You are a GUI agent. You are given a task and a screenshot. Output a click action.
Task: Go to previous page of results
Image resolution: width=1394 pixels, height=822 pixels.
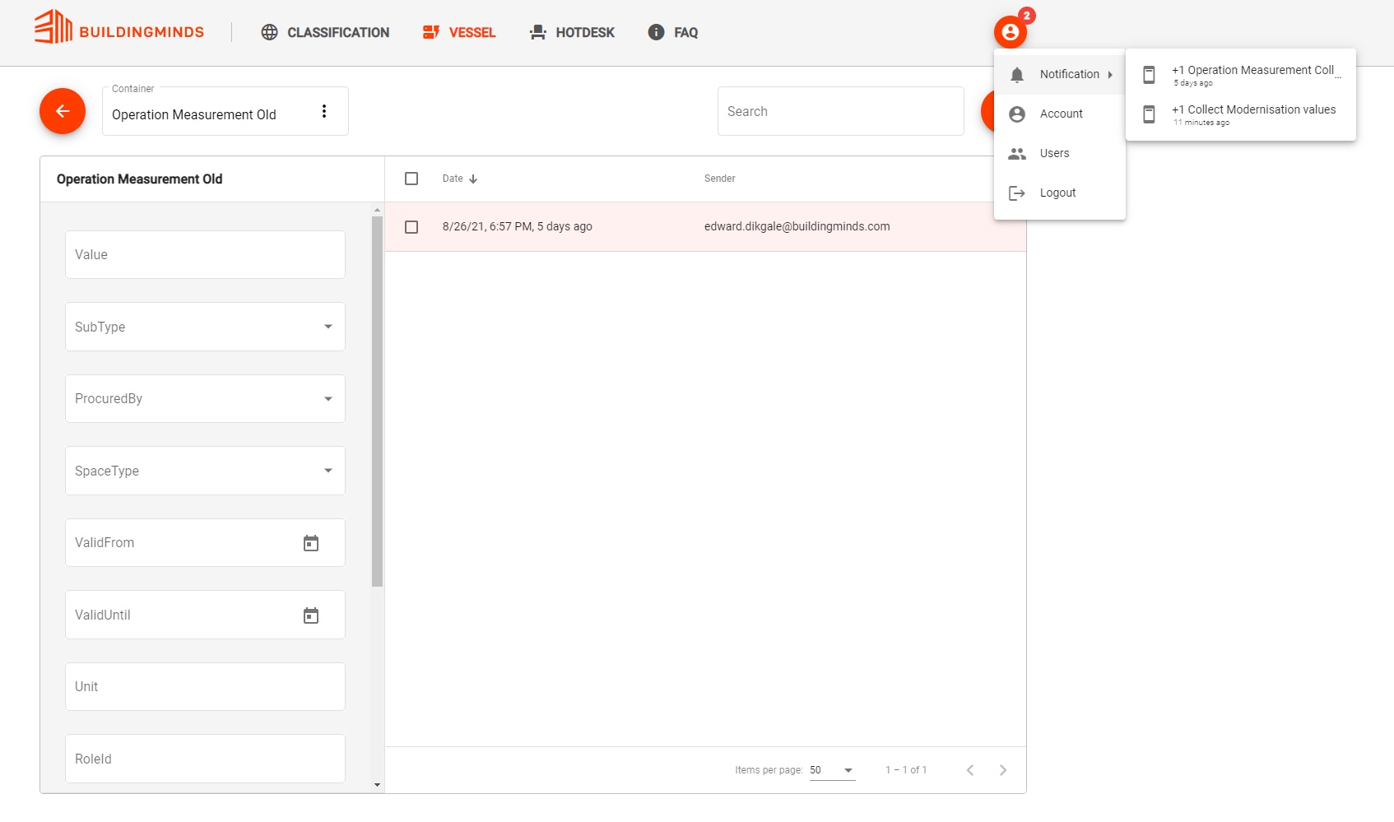(x=970, y=770)
